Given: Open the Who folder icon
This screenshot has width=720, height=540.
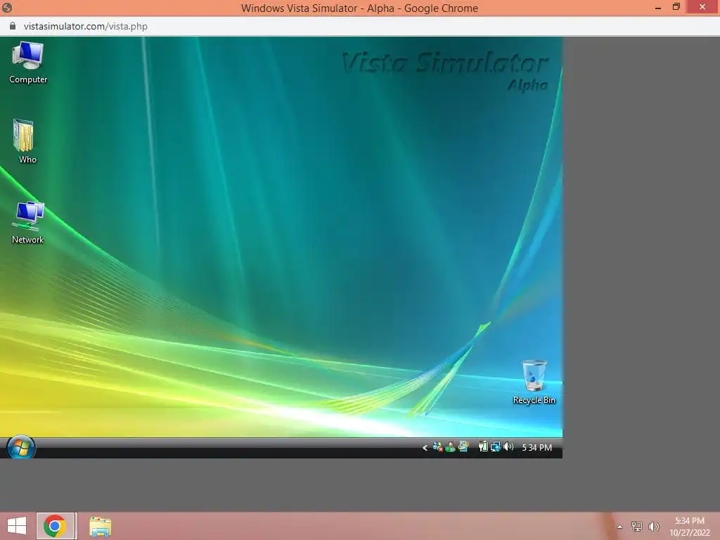Looking at the screenshot, I should click(25, 141).
